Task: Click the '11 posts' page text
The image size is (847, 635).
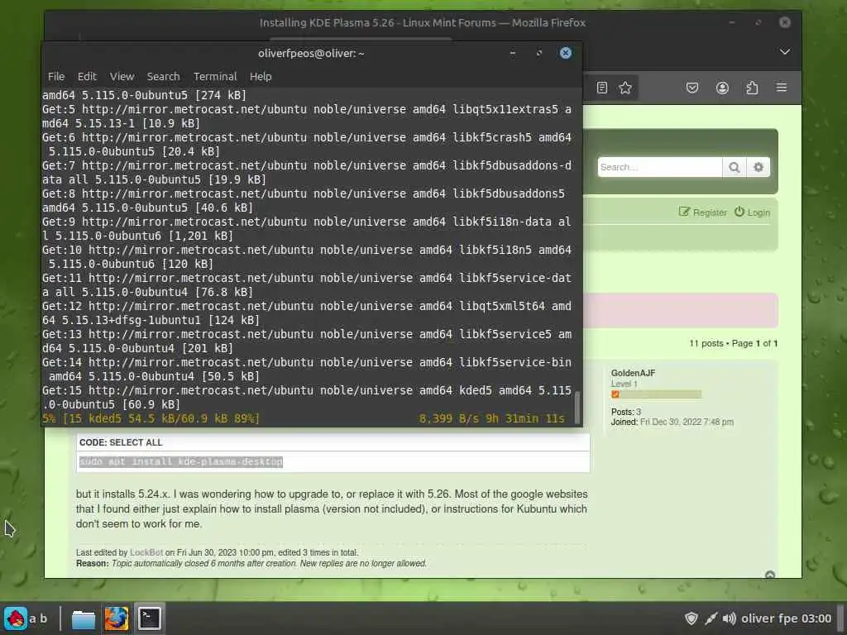Action: (706, 343)
